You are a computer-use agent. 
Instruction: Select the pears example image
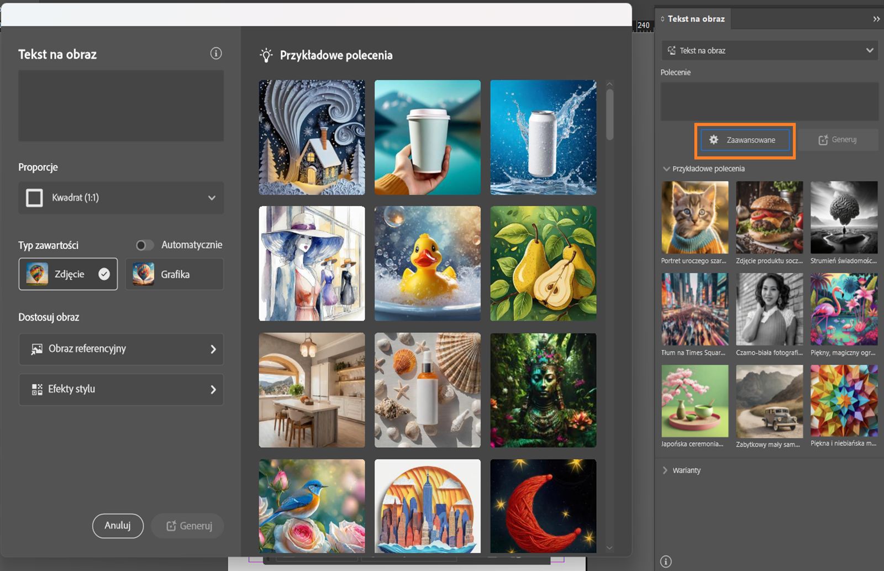[x=543, y=264]
